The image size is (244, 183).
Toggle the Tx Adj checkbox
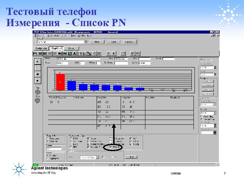tap(131, 144)
